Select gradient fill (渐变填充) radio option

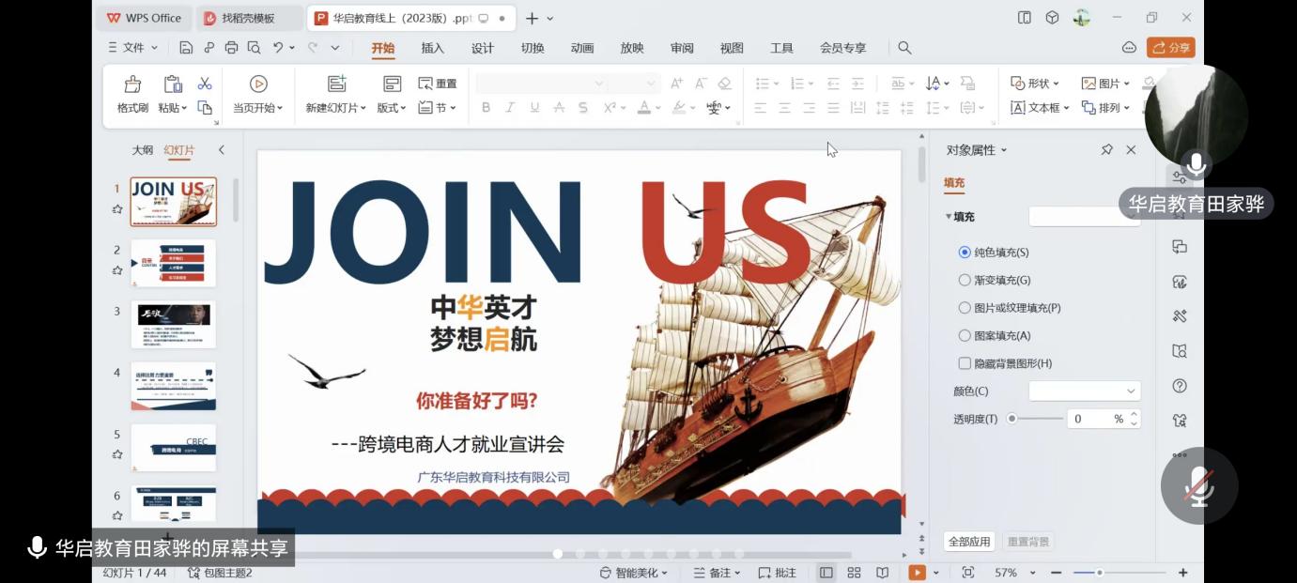click(x=965, y=280)
